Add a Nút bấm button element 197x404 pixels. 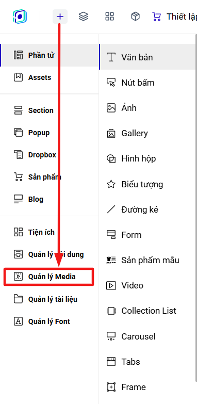(x=148, y=83)
